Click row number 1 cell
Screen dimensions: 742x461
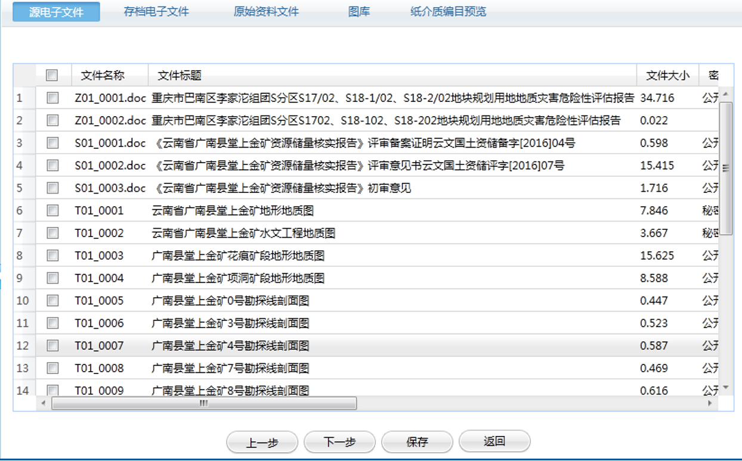(x=23, y=98)
